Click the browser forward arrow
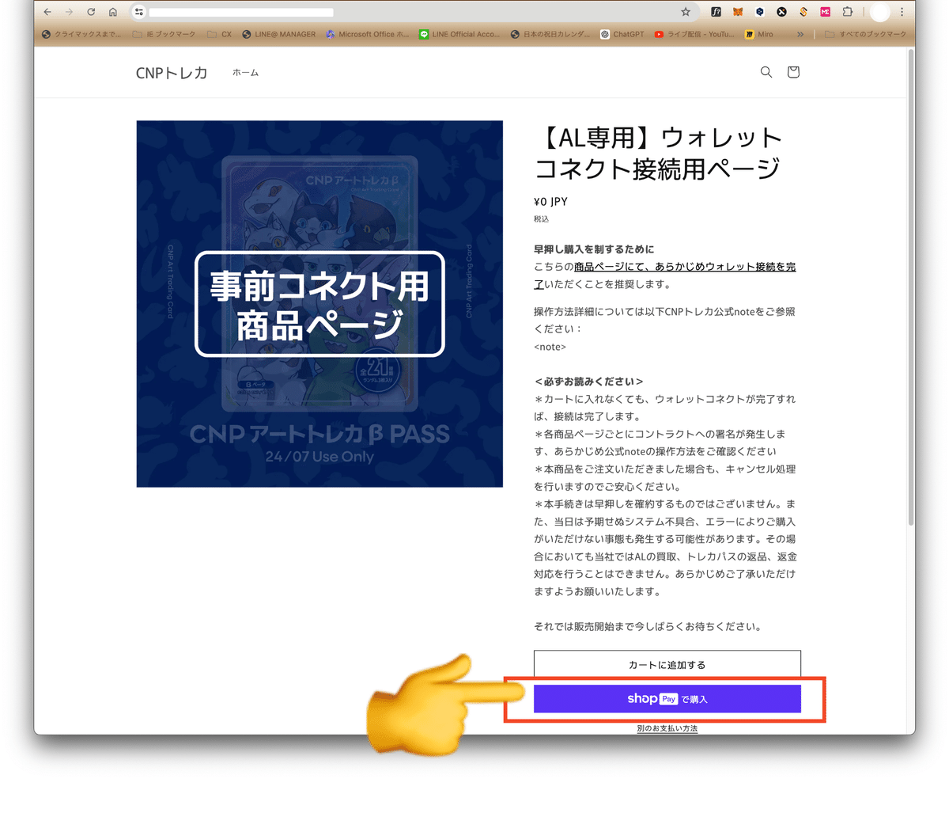 coord(69,12)
